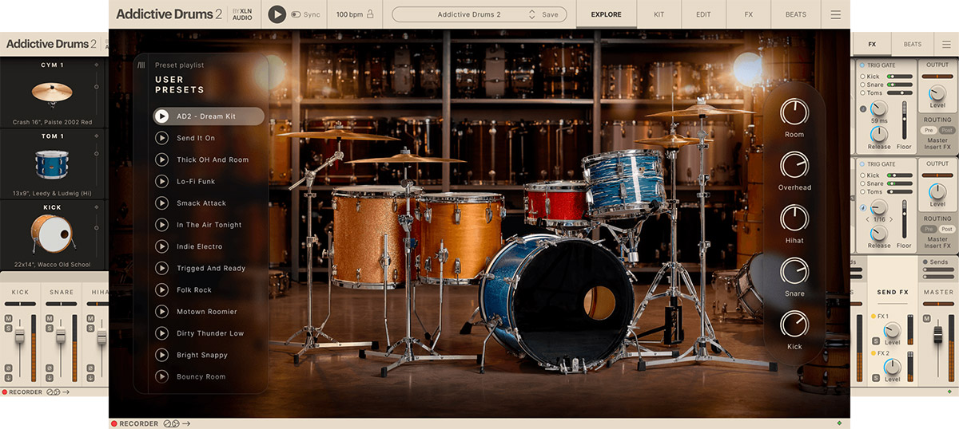Click the tempo-sync icon beside 1/16 knob

[x=862, y=209]
